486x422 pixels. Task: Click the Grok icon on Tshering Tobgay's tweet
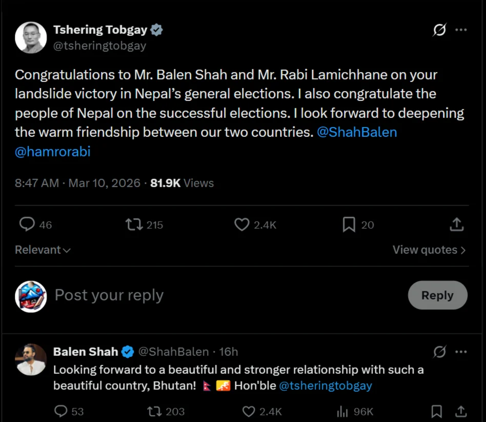[x=438, y=30]
